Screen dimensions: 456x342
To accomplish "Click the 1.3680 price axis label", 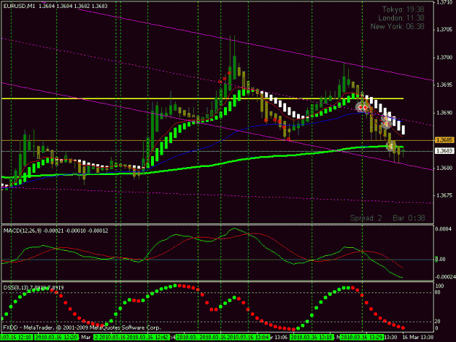I will coord(444,168).
